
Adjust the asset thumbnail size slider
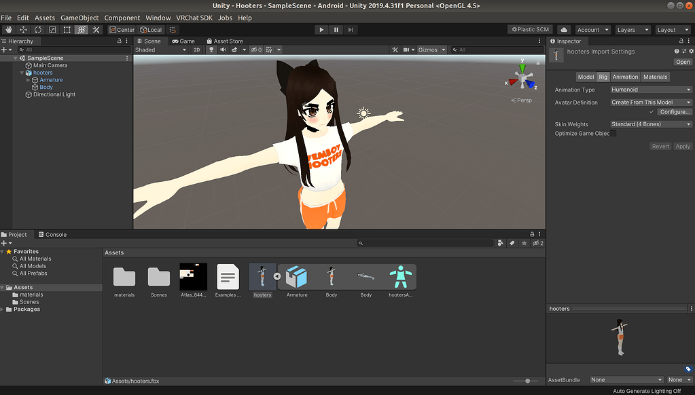(x=527, y=381)
